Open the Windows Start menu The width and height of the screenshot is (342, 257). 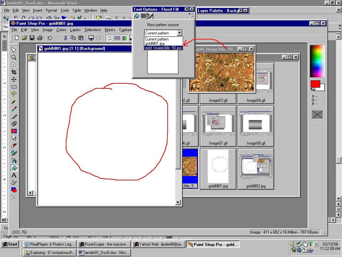coord(10,244)
